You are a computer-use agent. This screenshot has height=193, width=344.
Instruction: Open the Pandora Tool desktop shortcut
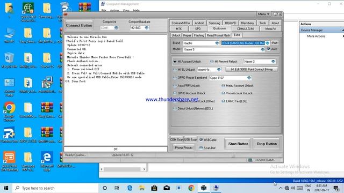pyautogui.click(x=9, y=135)
